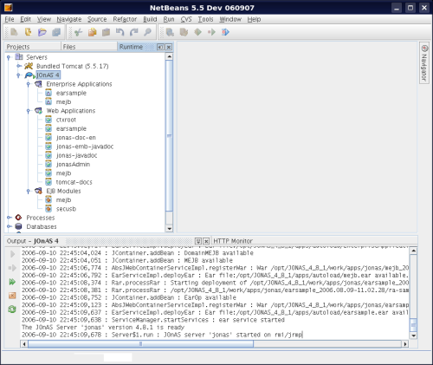Click the Find magnifier icon
Viewport: 433px width, 365px height.
(148, 32)
